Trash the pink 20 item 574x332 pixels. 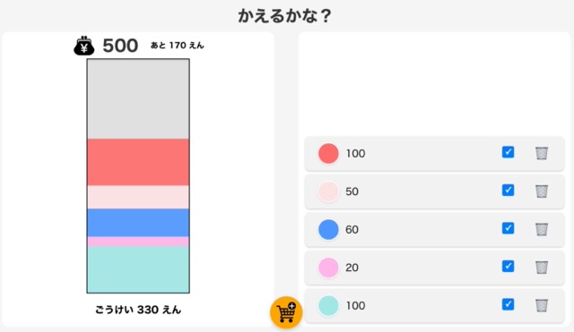[542, 267]
